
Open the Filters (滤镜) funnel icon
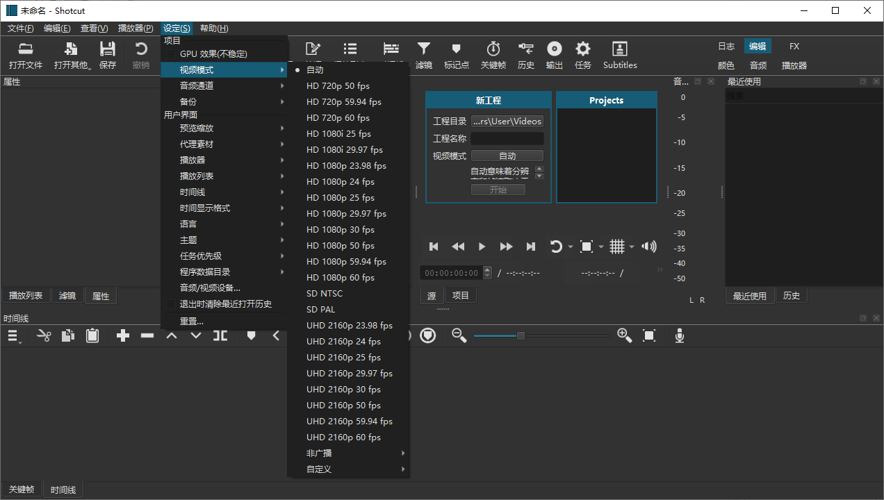[x=423, y=49]
